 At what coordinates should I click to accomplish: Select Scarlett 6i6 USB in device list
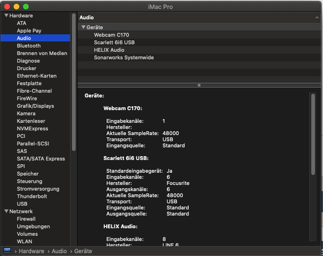pyautogui.click(x=114, y=42)
